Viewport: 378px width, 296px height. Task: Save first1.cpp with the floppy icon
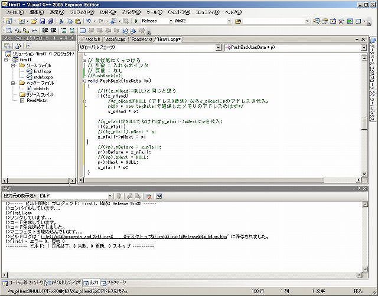click(x=42, y=21)
